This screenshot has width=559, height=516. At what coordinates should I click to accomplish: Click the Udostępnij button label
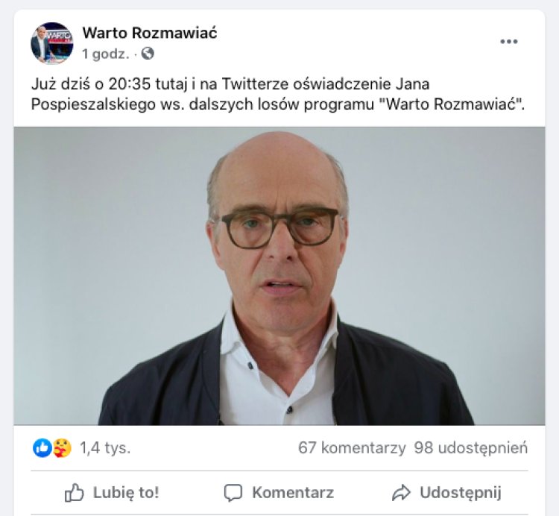(461, 493)
